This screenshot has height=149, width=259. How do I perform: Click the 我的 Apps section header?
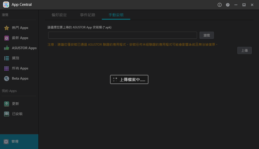9,91
